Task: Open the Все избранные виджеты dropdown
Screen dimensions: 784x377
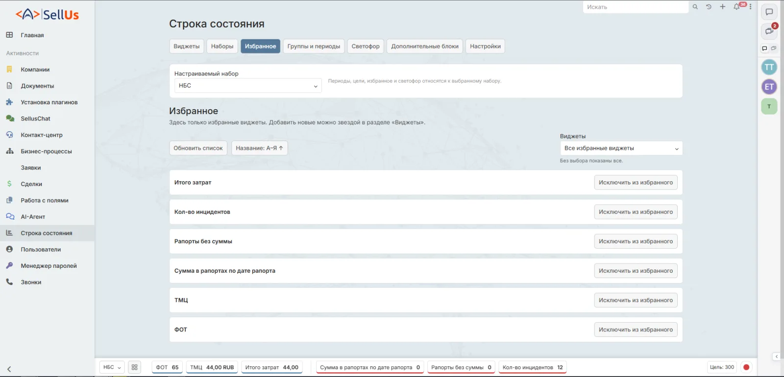Action: tap(621, 148)
